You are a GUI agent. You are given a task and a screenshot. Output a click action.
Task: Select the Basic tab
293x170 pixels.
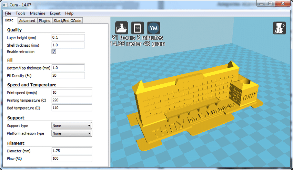click(x=9, y=20)
